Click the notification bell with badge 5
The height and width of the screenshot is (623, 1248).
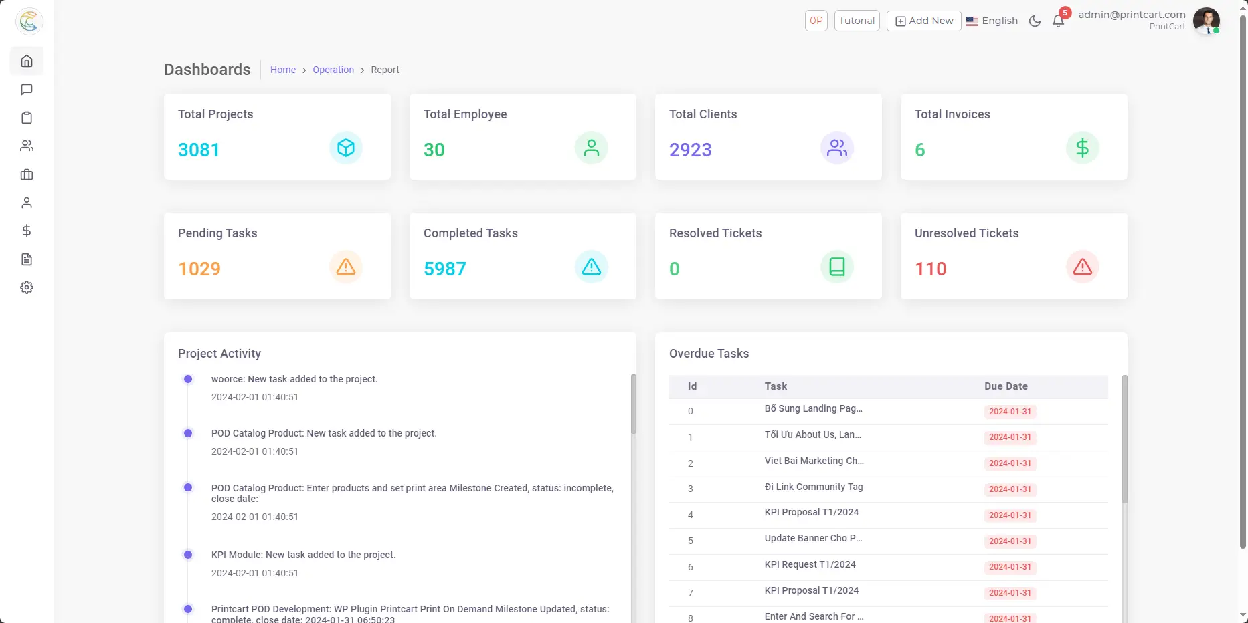pos(1058,21)
